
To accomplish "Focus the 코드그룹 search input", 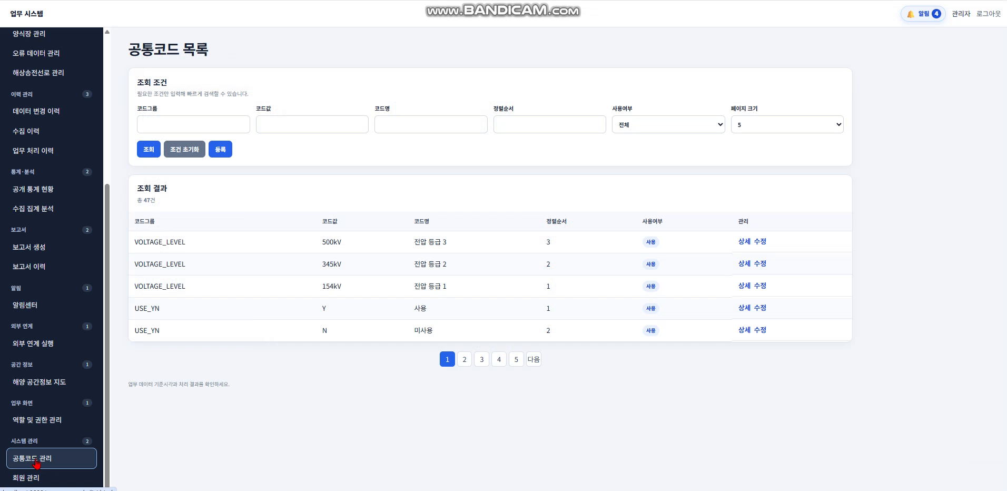I will click(193, 124).
